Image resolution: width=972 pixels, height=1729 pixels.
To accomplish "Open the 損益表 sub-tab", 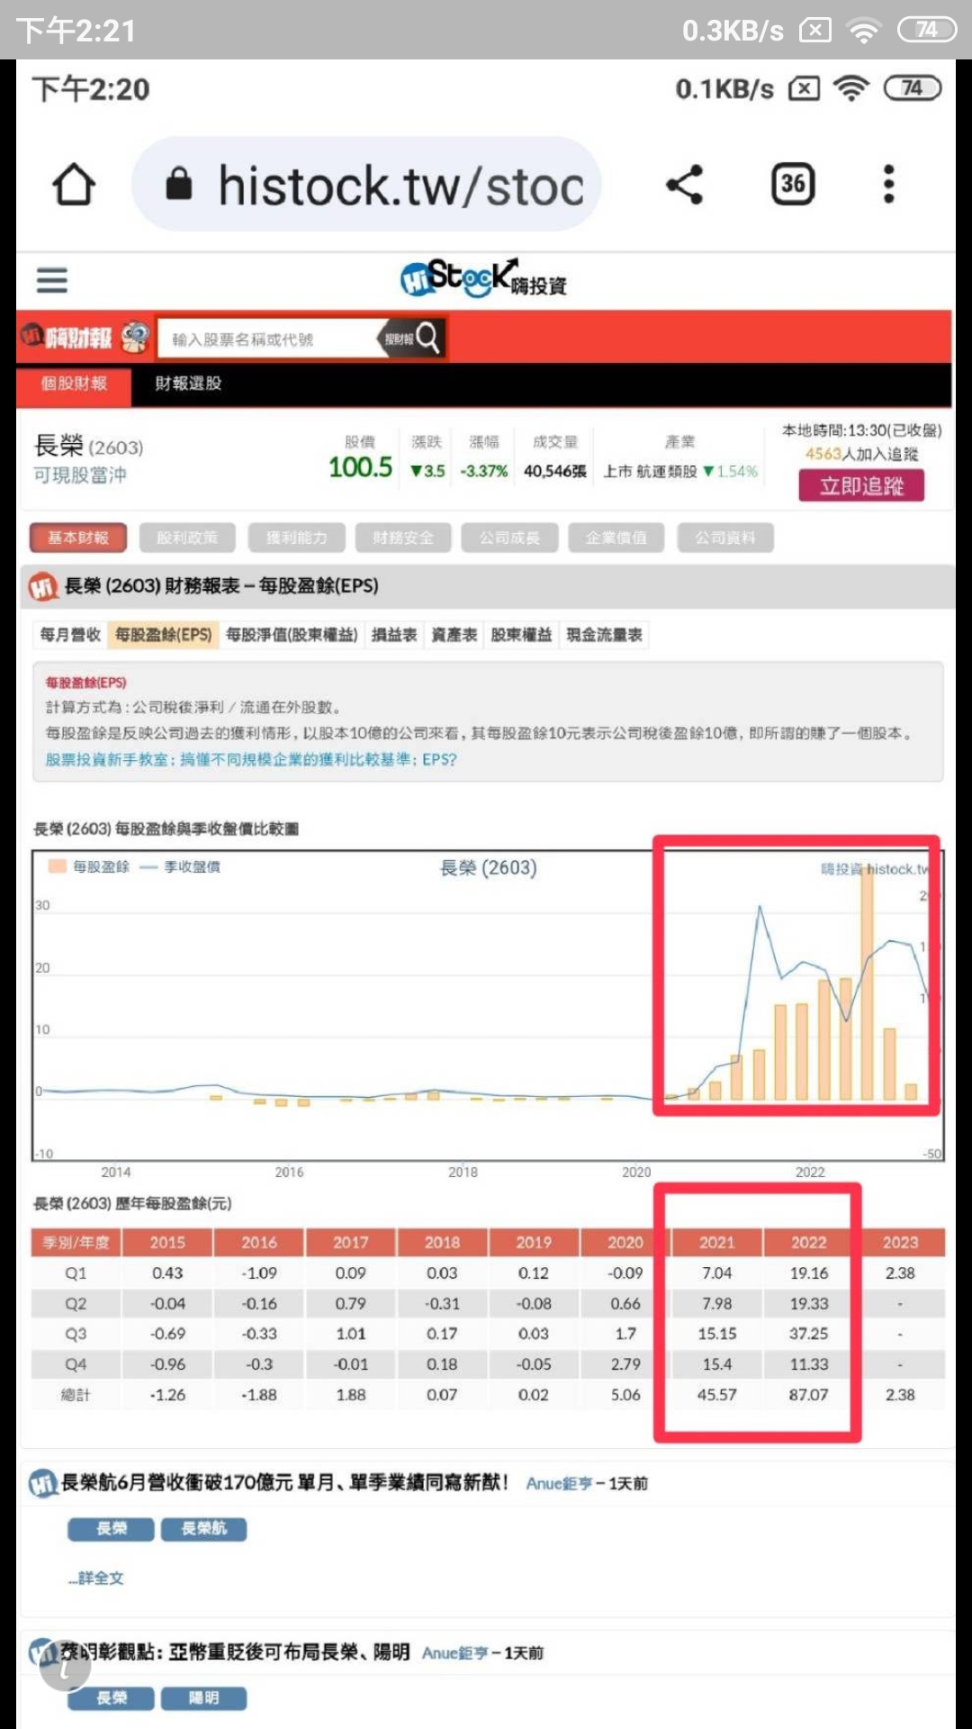I will point(394,635).
